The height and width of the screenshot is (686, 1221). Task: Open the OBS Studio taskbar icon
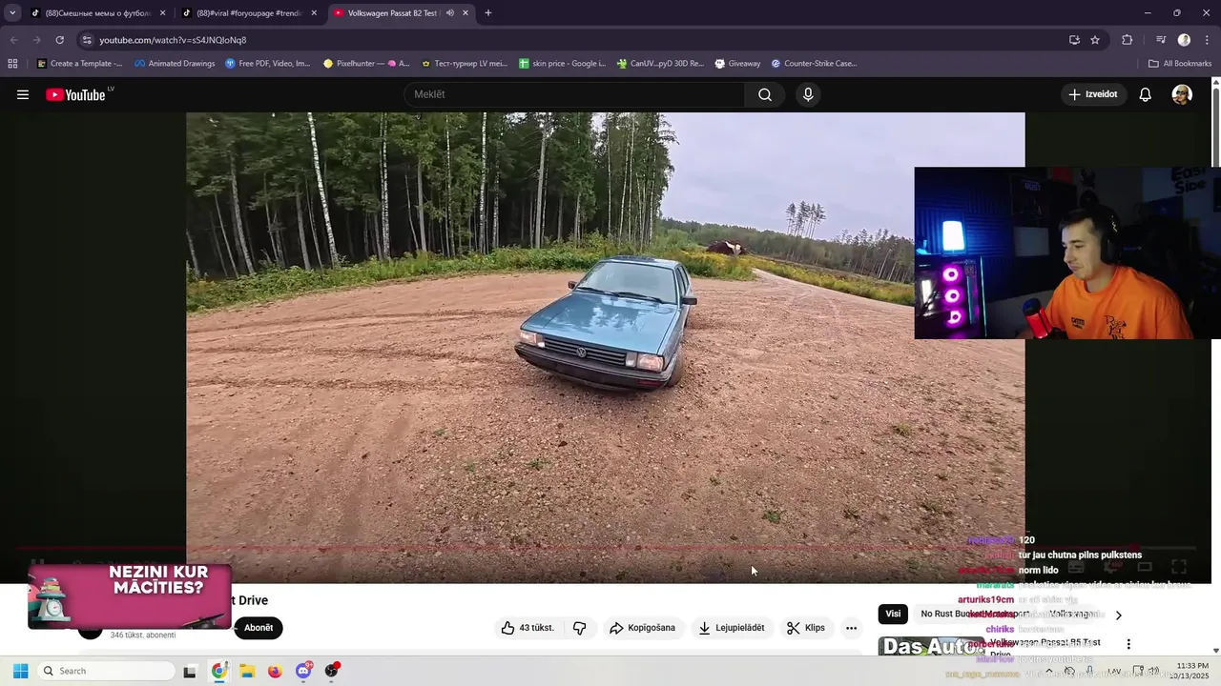point(331,671)
